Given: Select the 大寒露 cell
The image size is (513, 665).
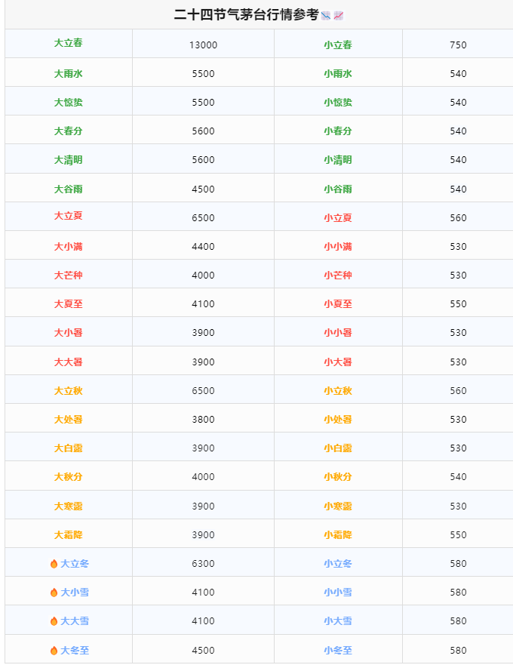Looking at the screenshot, I should pos(68,506).
